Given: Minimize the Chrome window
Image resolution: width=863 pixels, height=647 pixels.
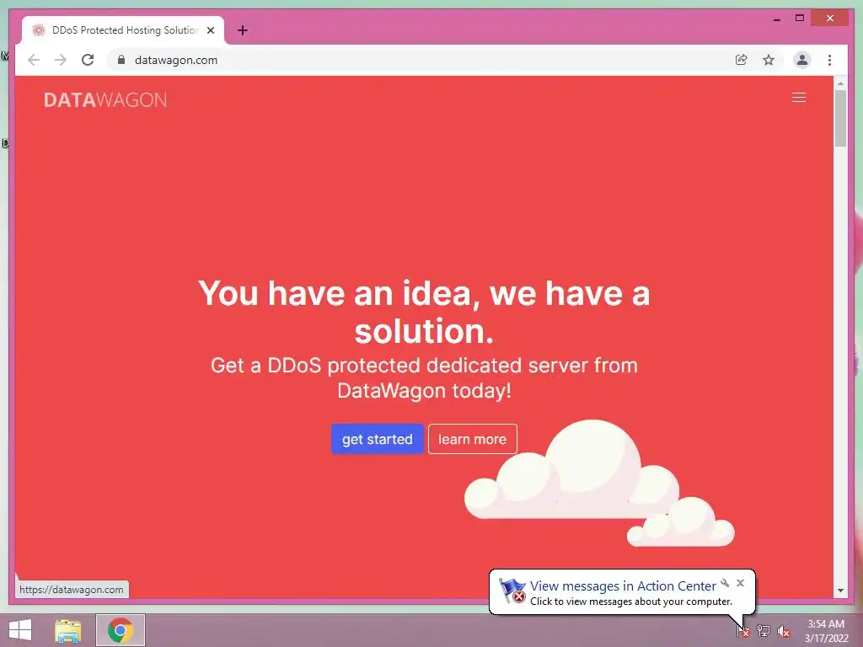Looking at the screenshot, I should pyautogui.click(x=776, y=19).
